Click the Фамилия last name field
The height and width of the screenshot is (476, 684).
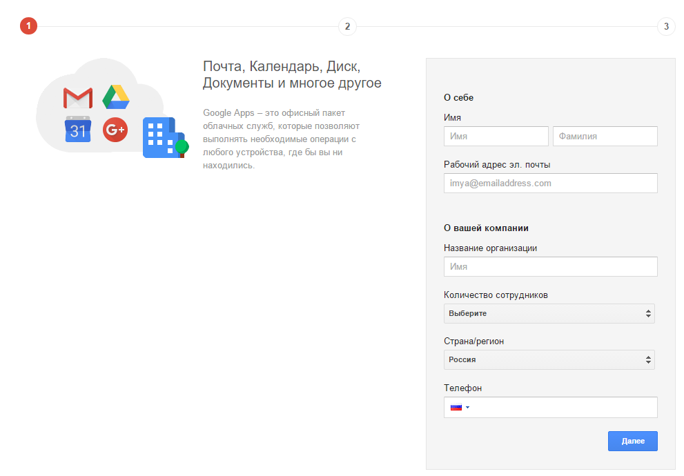point(605,137)
